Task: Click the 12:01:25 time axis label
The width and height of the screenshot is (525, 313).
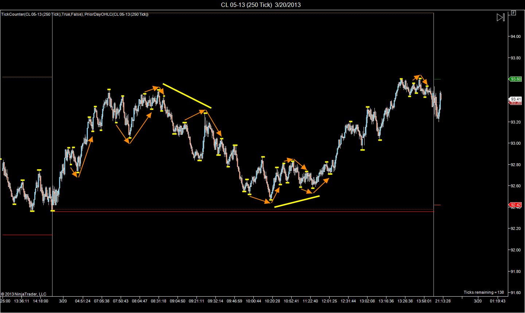Action: (x=329, y=301)
